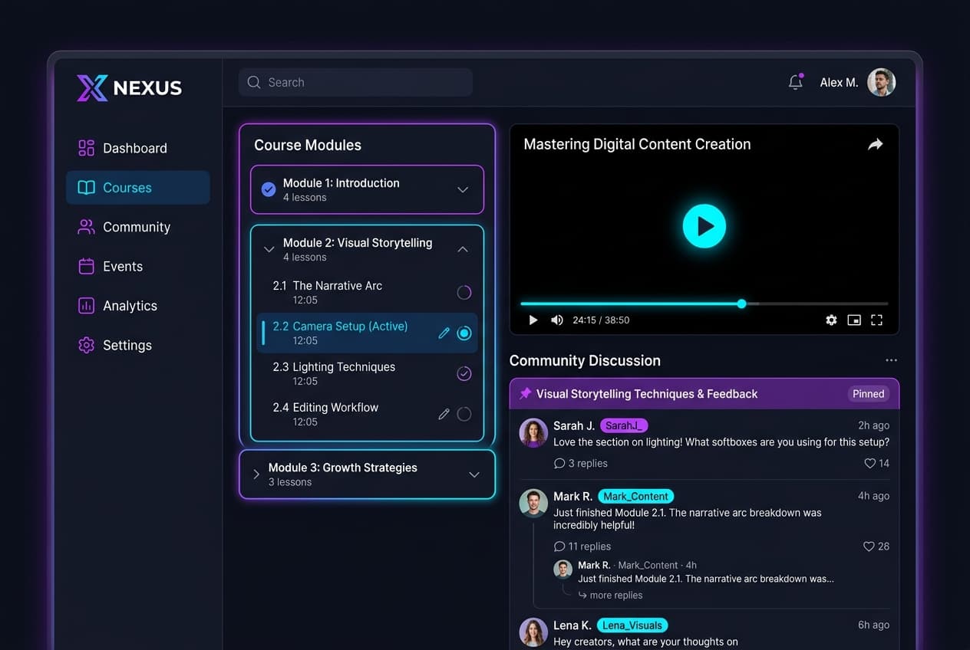
Task: Click the Mark_Content username tag
Action: coord(635,496)
